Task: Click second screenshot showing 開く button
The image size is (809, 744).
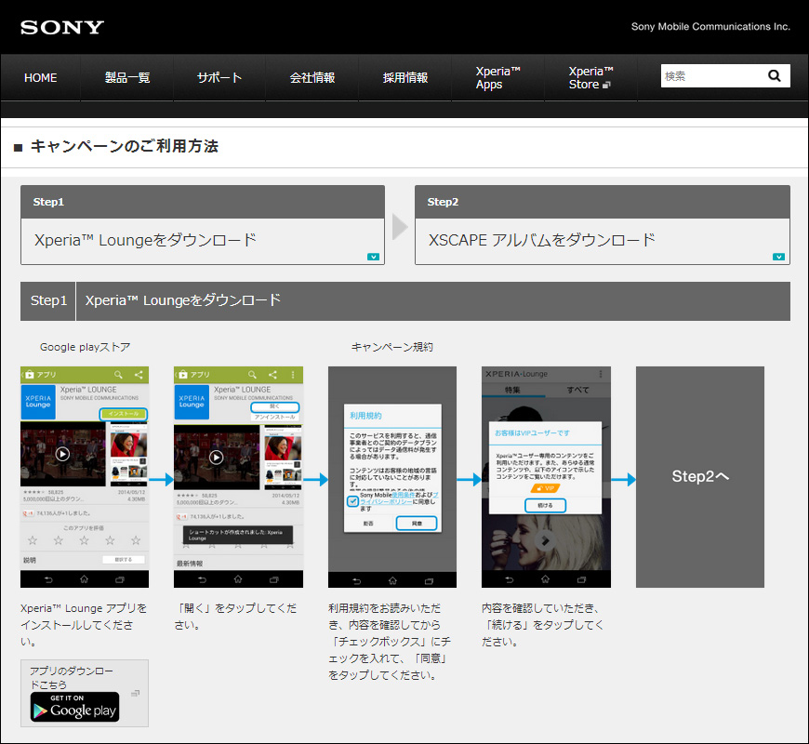Action: [238, 477]
